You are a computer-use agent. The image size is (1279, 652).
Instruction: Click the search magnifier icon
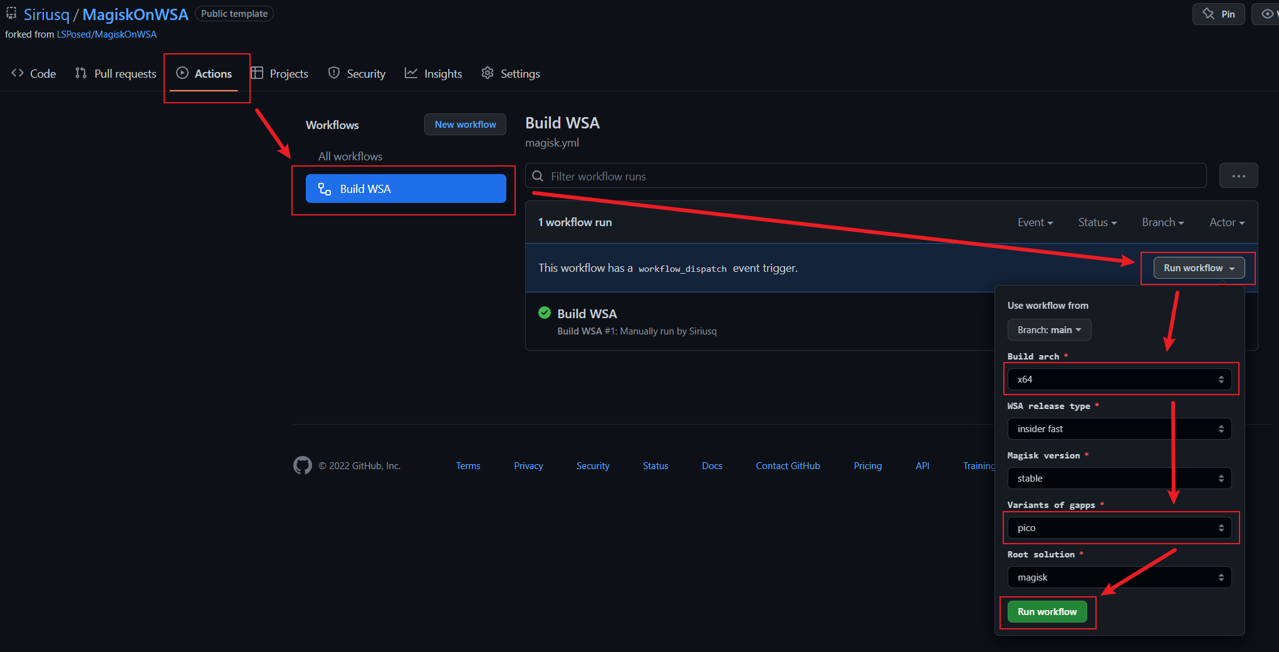[538, 177]
